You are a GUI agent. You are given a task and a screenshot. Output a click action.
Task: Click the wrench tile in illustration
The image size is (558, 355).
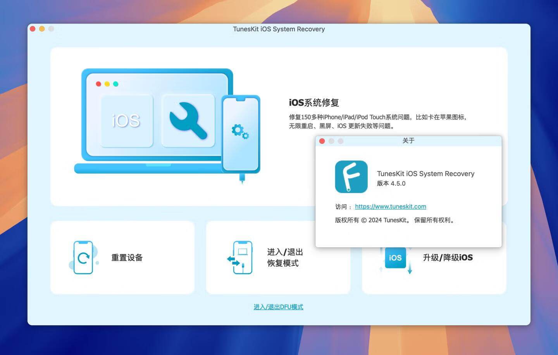coord(188,120)
